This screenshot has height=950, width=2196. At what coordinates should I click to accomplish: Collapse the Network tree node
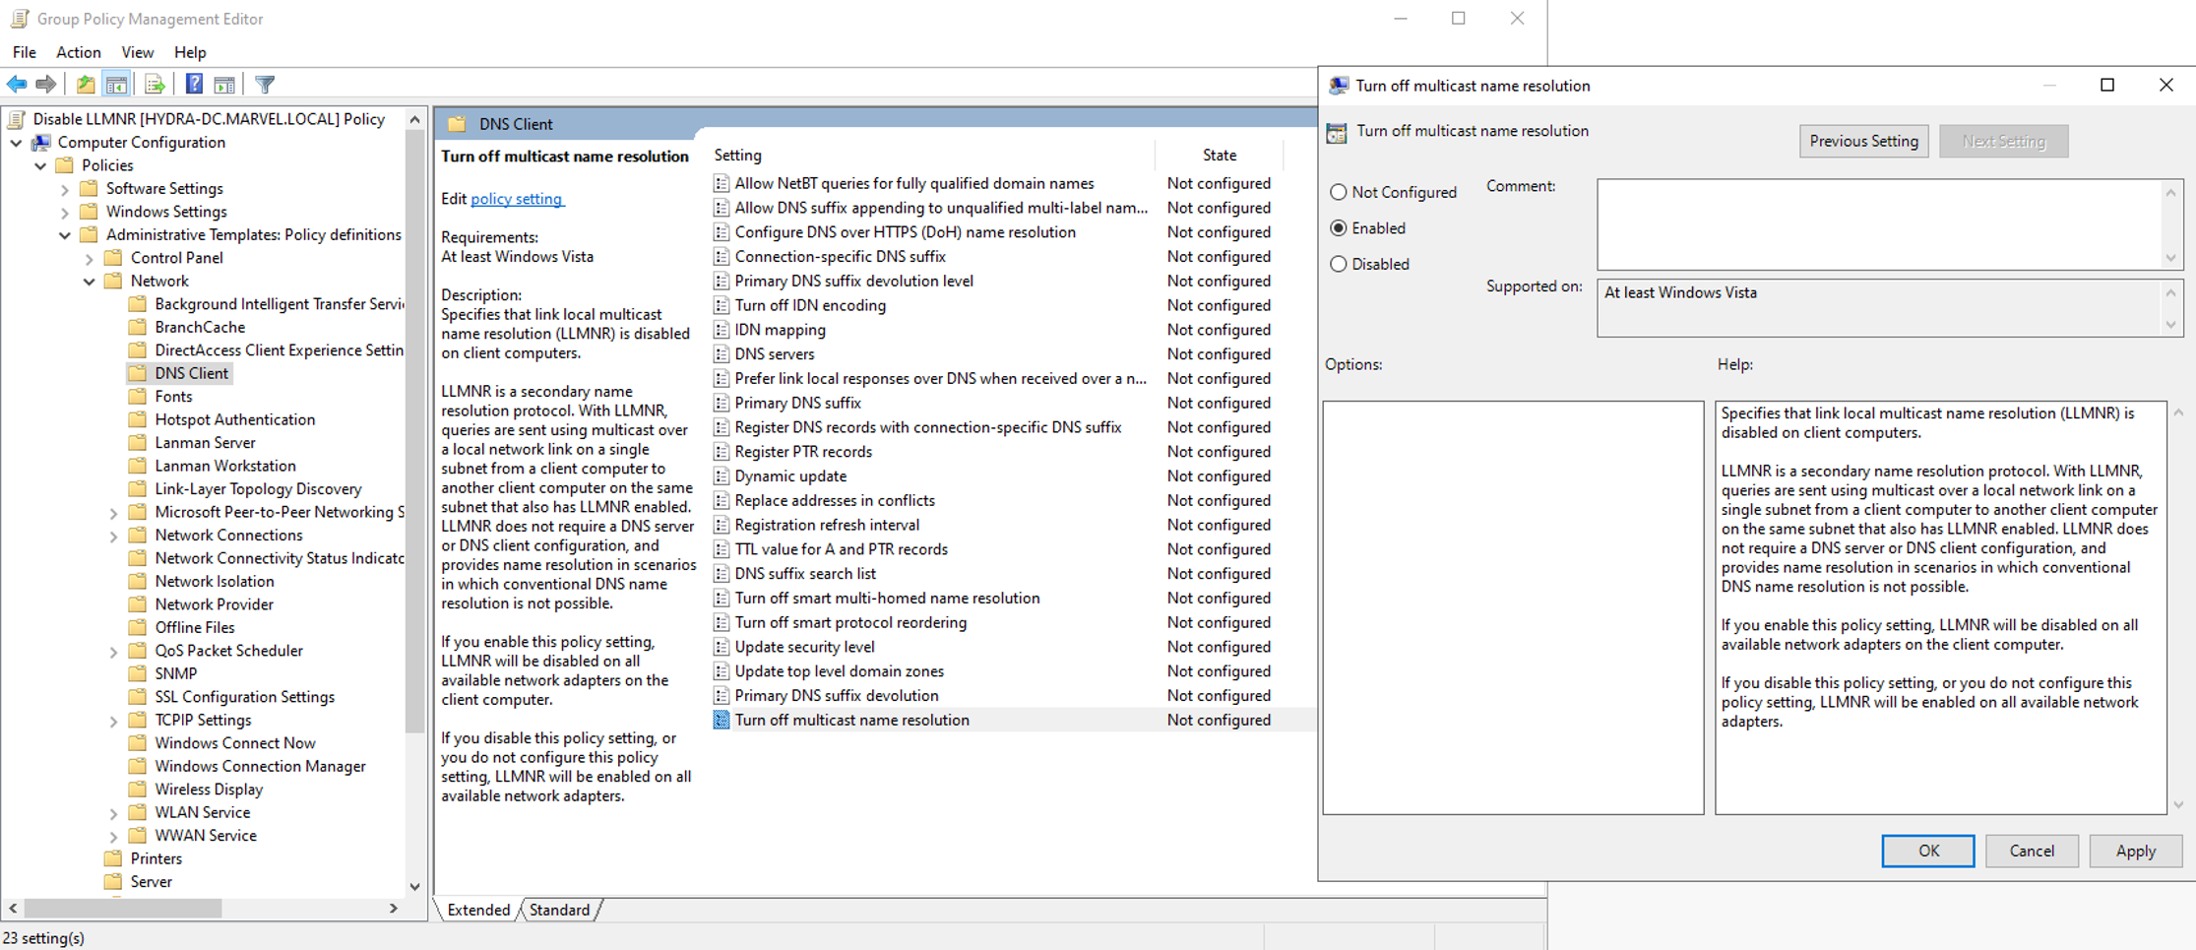[90, 282]
